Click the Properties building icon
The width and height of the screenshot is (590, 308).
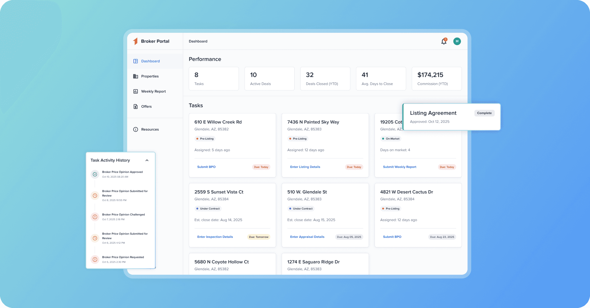[135, 76]
